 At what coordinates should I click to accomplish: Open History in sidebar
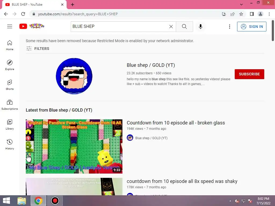[10, 145]
